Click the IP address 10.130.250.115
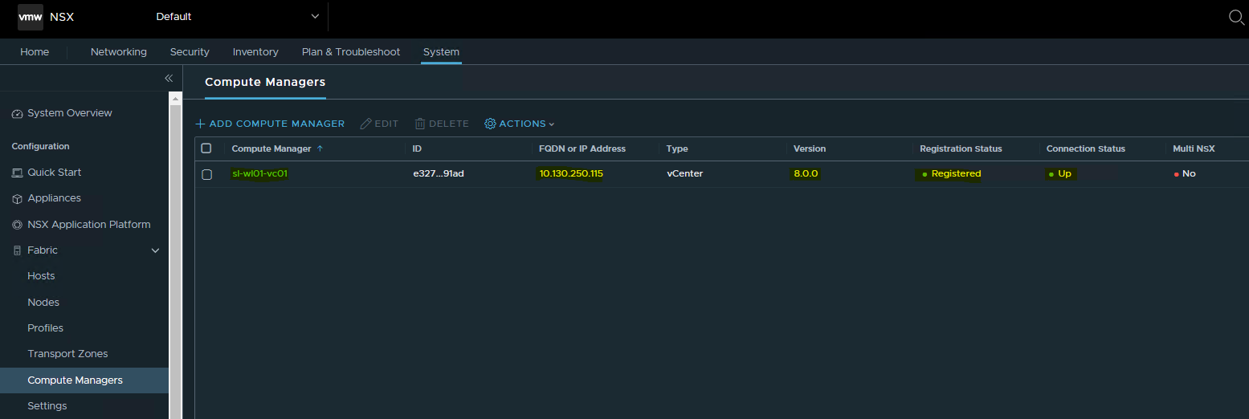Image resolution: width=1249 pixels, height=419 pixels. 571,173
